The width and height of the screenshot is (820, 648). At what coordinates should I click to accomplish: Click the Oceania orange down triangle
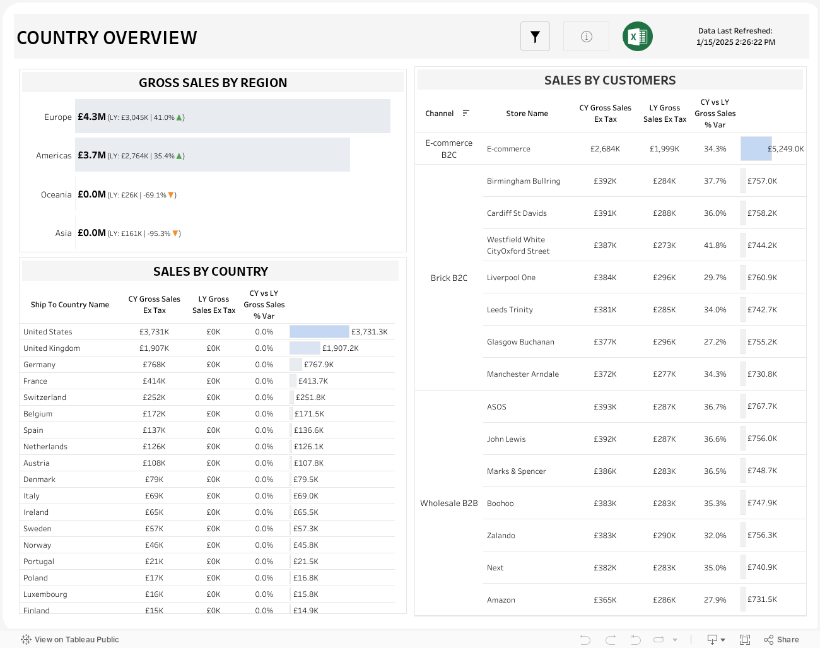[x=171, y=195]
